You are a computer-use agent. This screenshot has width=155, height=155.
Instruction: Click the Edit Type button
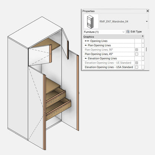[134, 32]
